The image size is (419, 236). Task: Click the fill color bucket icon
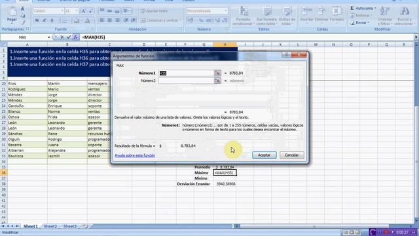point(77,20)
